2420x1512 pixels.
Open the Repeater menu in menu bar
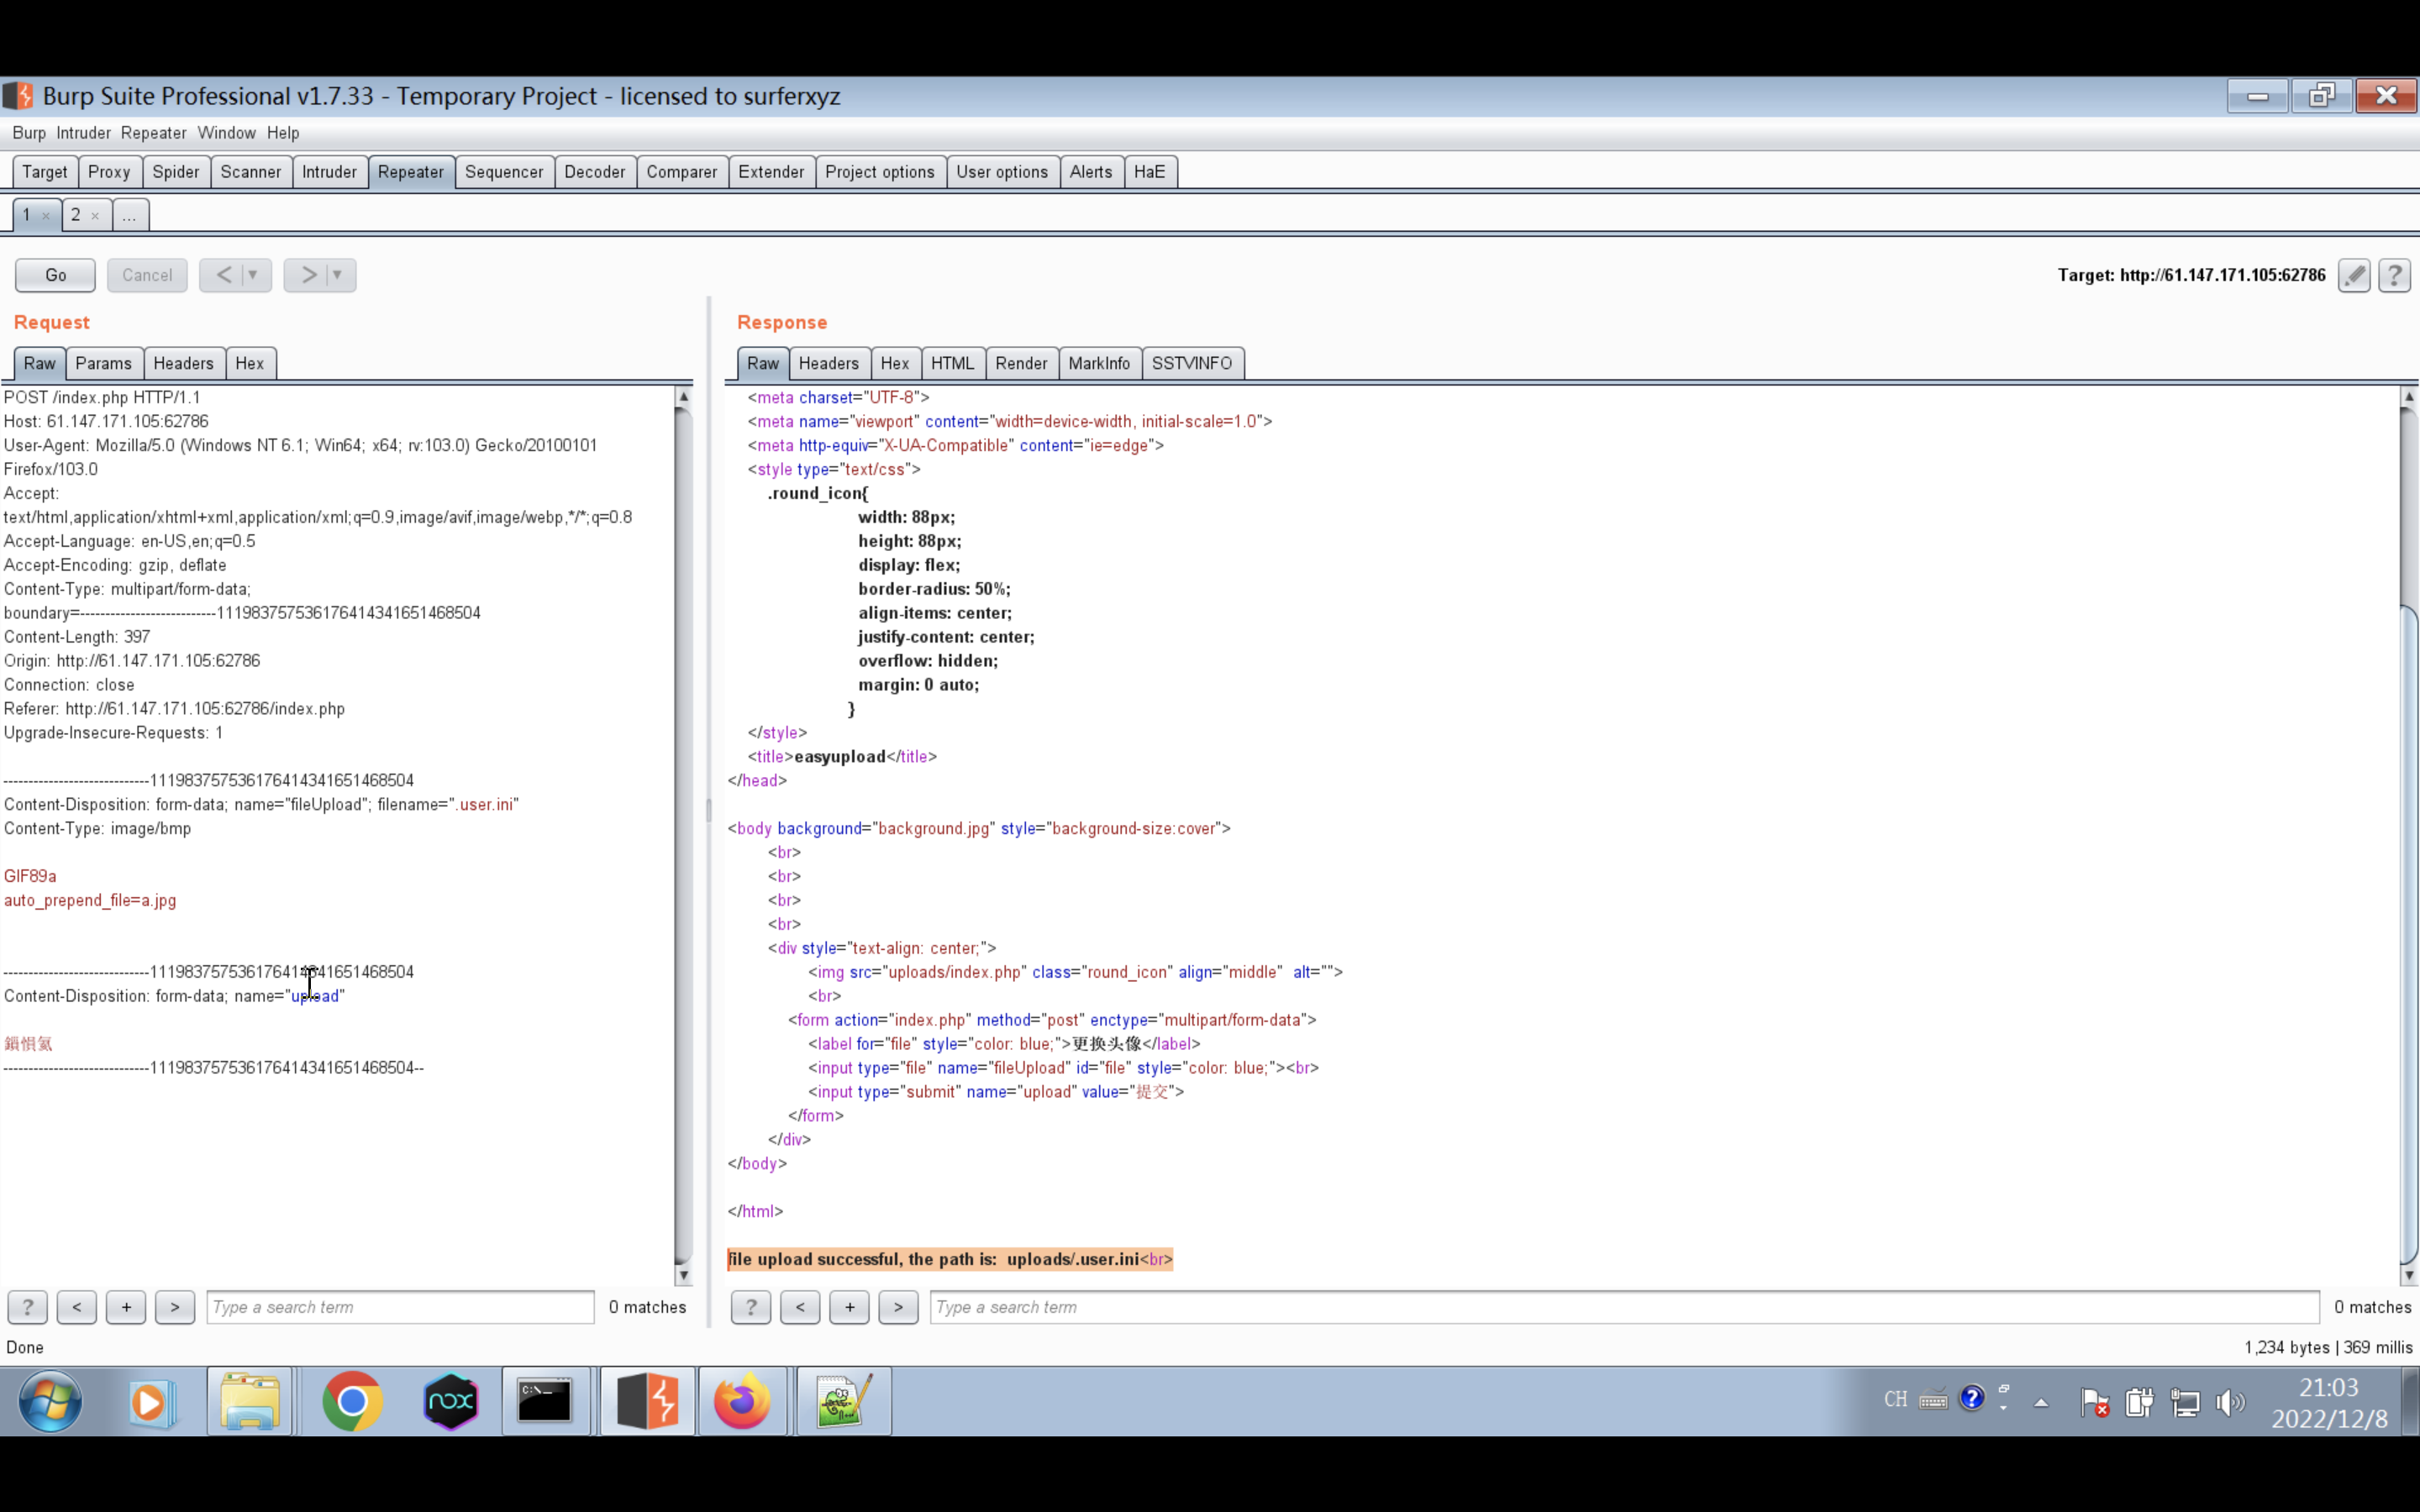click(153, 133)
